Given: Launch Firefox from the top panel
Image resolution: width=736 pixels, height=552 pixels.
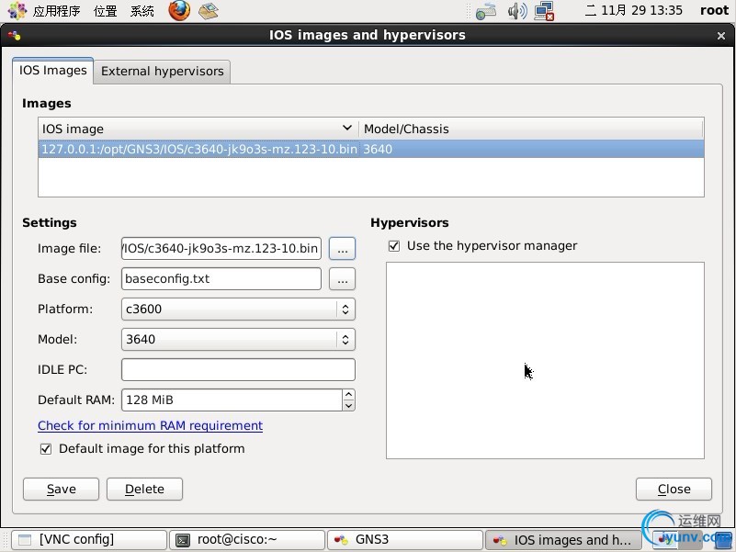Looking at the screenshot, I should [x=179, y=10].
